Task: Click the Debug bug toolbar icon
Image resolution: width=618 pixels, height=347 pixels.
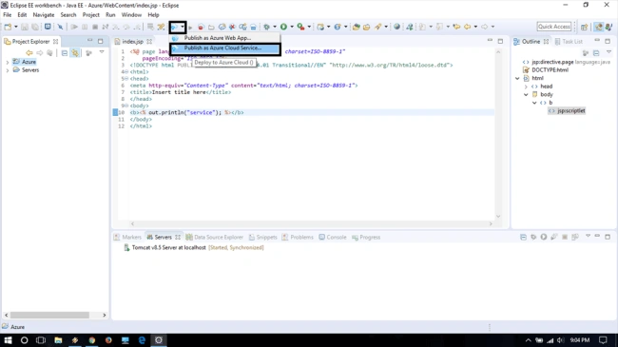Action: (267, 27)
